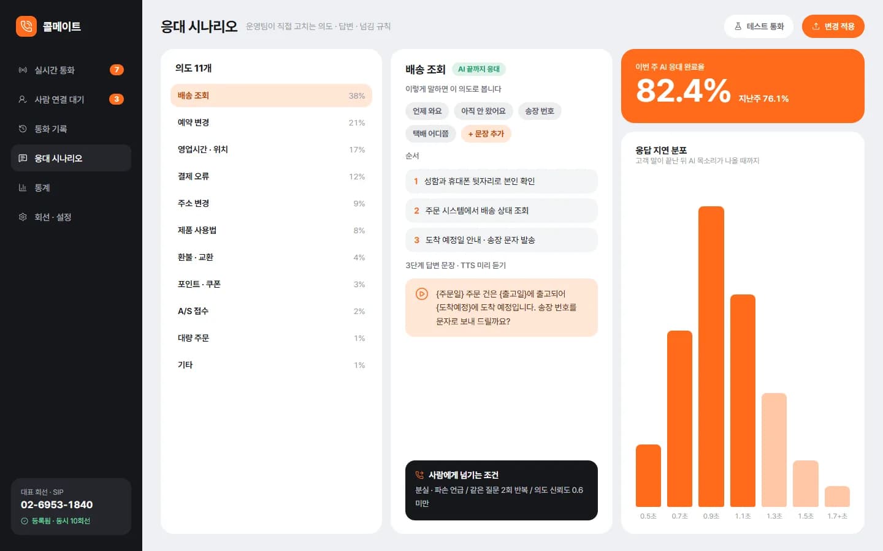Open the A/S 접수 intent
The width and height of the screenshot is (883, 551).
click(271, 311)
